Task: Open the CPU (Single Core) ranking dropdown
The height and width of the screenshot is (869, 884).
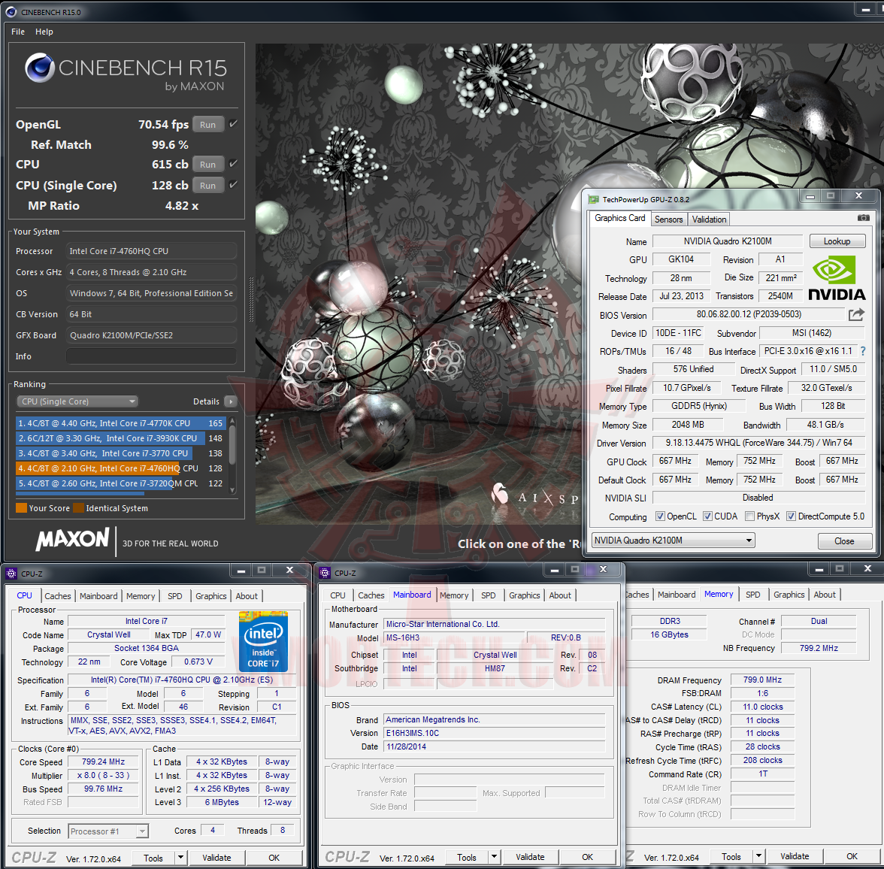Action: click(77, 401)
